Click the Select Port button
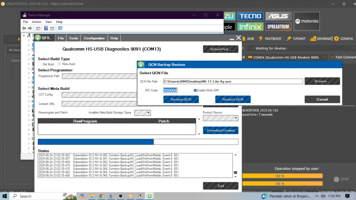The width and height of the screenshot is (356, 200). pos(221,49)
